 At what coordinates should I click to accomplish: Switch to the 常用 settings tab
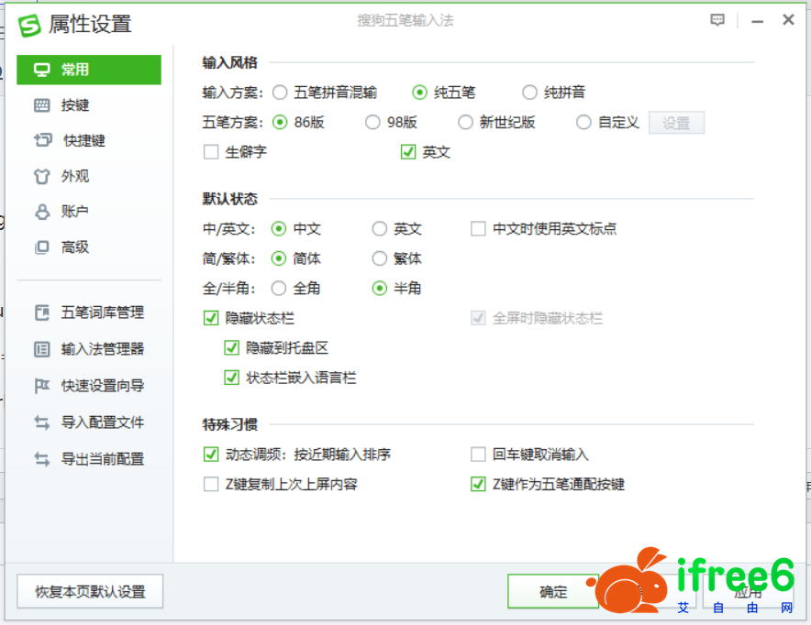click(x=88, y=70)
